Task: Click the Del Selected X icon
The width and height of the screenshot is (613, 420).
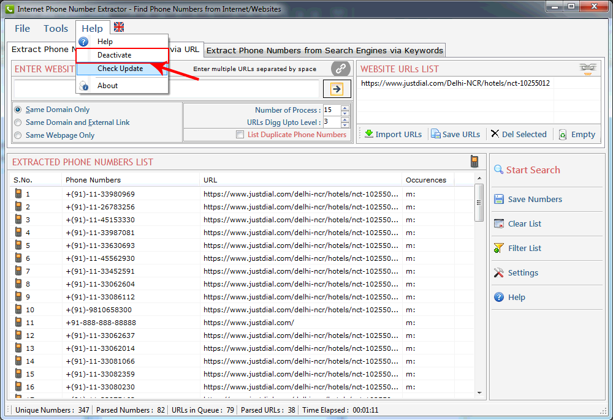Action: click(x=495, y=133)
